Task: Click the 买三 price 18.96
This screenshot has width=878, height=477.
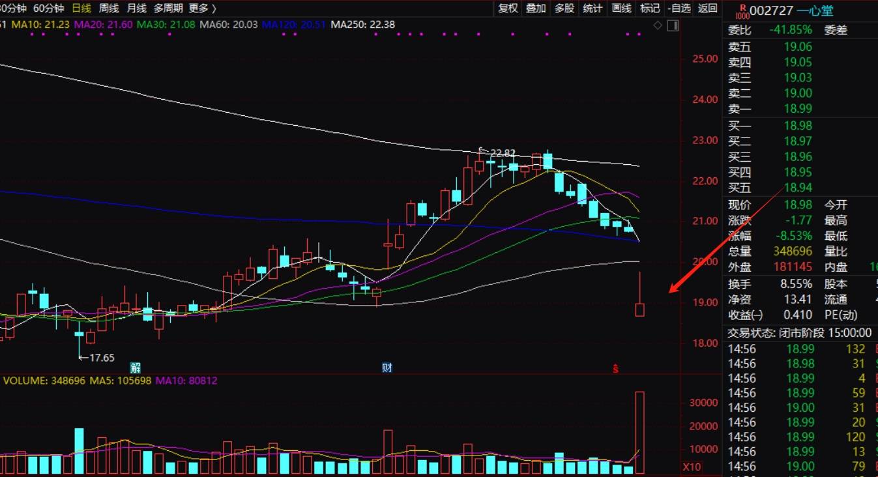Action: pyautogui.click(x=798, y=156)
